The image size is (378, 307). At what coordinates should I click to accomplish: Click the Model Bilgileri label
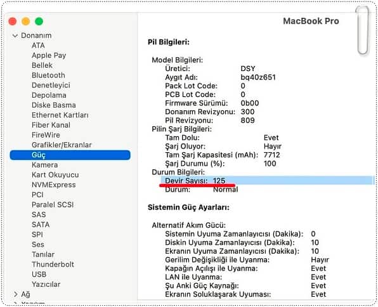click(177, 60)
